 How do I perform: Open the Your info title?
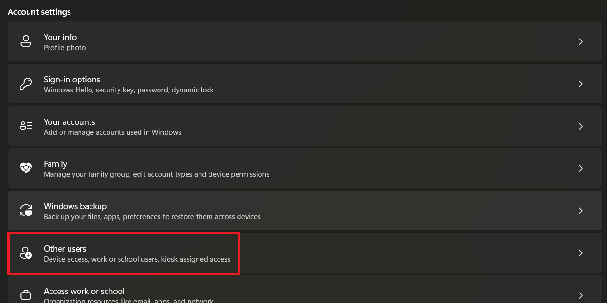60,37
